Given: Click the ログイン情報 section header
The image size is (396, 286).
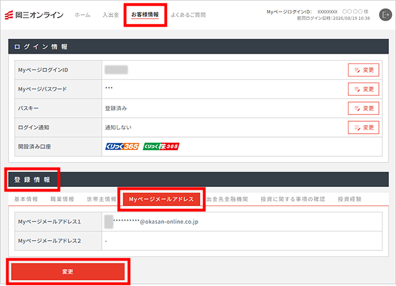Looking at the screenshot, I should tap(199, 46).
